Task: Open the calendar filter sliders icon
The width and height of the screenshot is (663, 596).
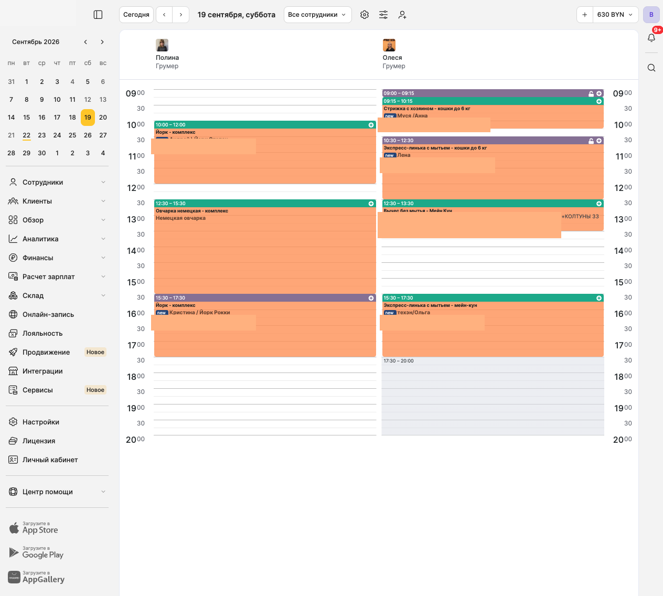Action: 383,15
